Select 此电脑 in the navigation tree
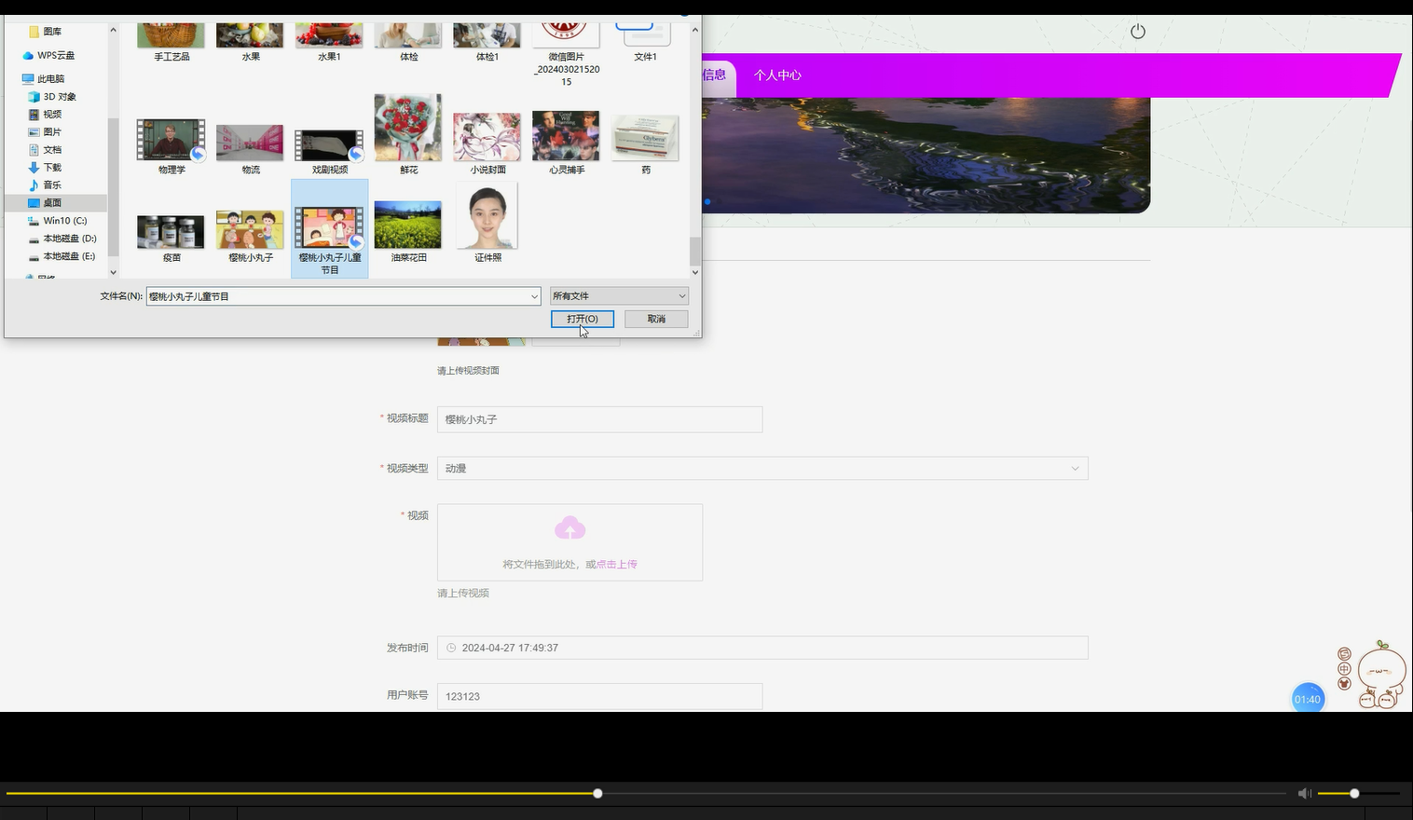 (x=43, y=79)
